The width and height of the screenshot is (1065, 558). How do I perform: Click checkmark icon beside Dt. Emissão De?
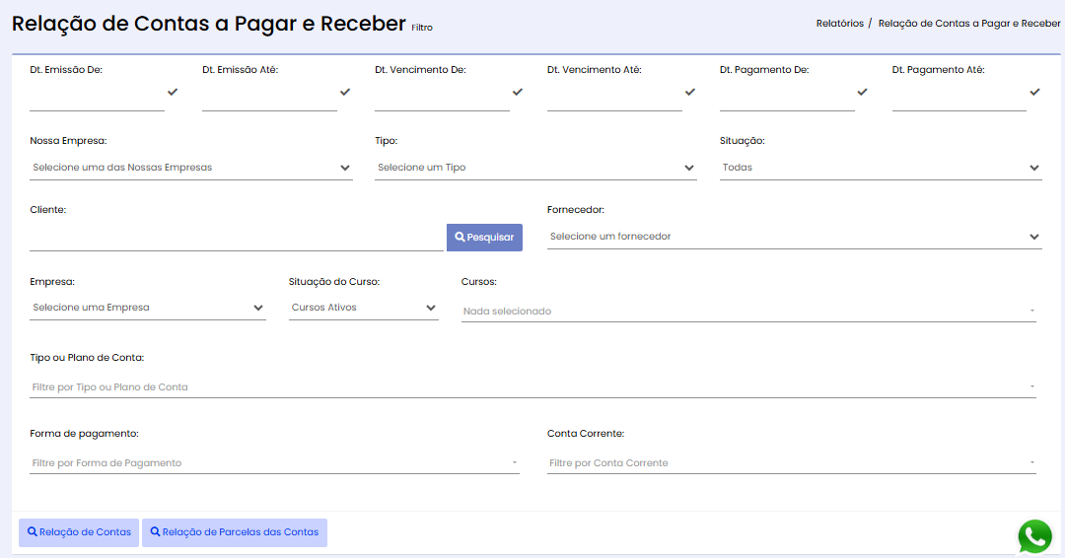(173, 92)
